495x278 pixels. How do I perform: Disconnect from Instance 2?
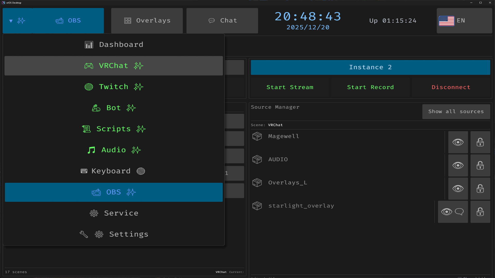coord(451,87)
